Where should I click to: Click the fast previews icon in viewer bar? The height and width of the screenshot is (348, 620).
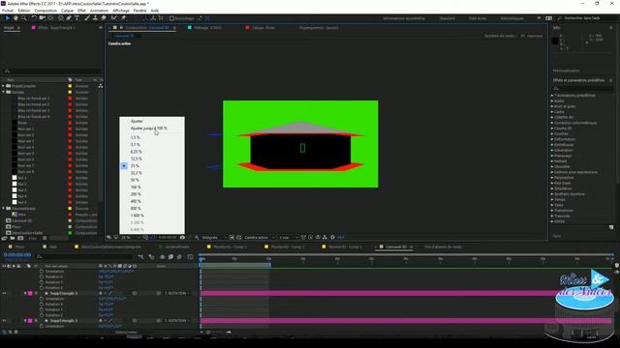311,238
